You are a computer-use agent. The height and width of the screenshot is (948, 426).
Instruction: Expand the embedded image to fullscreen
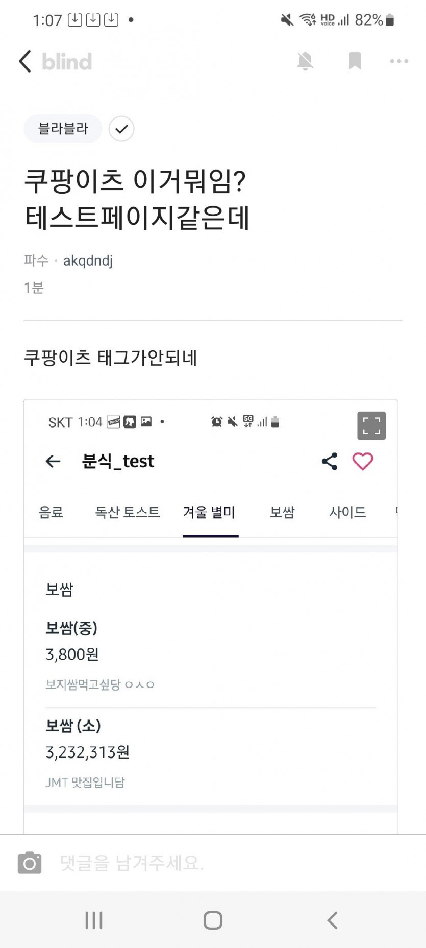coord(371,425)
